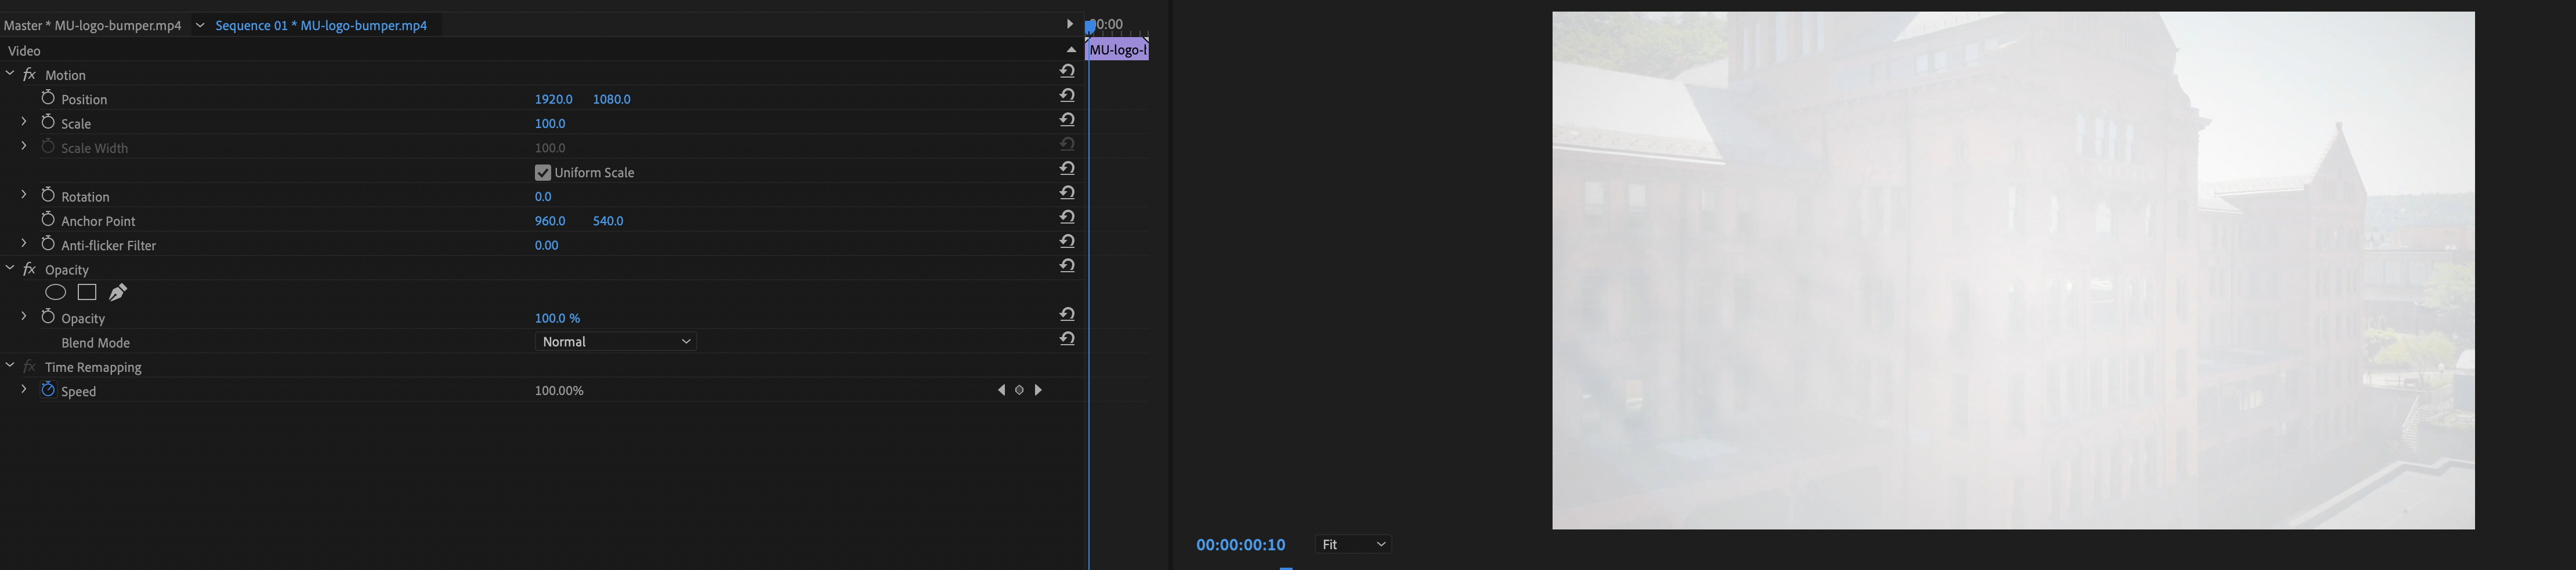
Task: Click the Scale value 100.0
Action: pos(550,124)
